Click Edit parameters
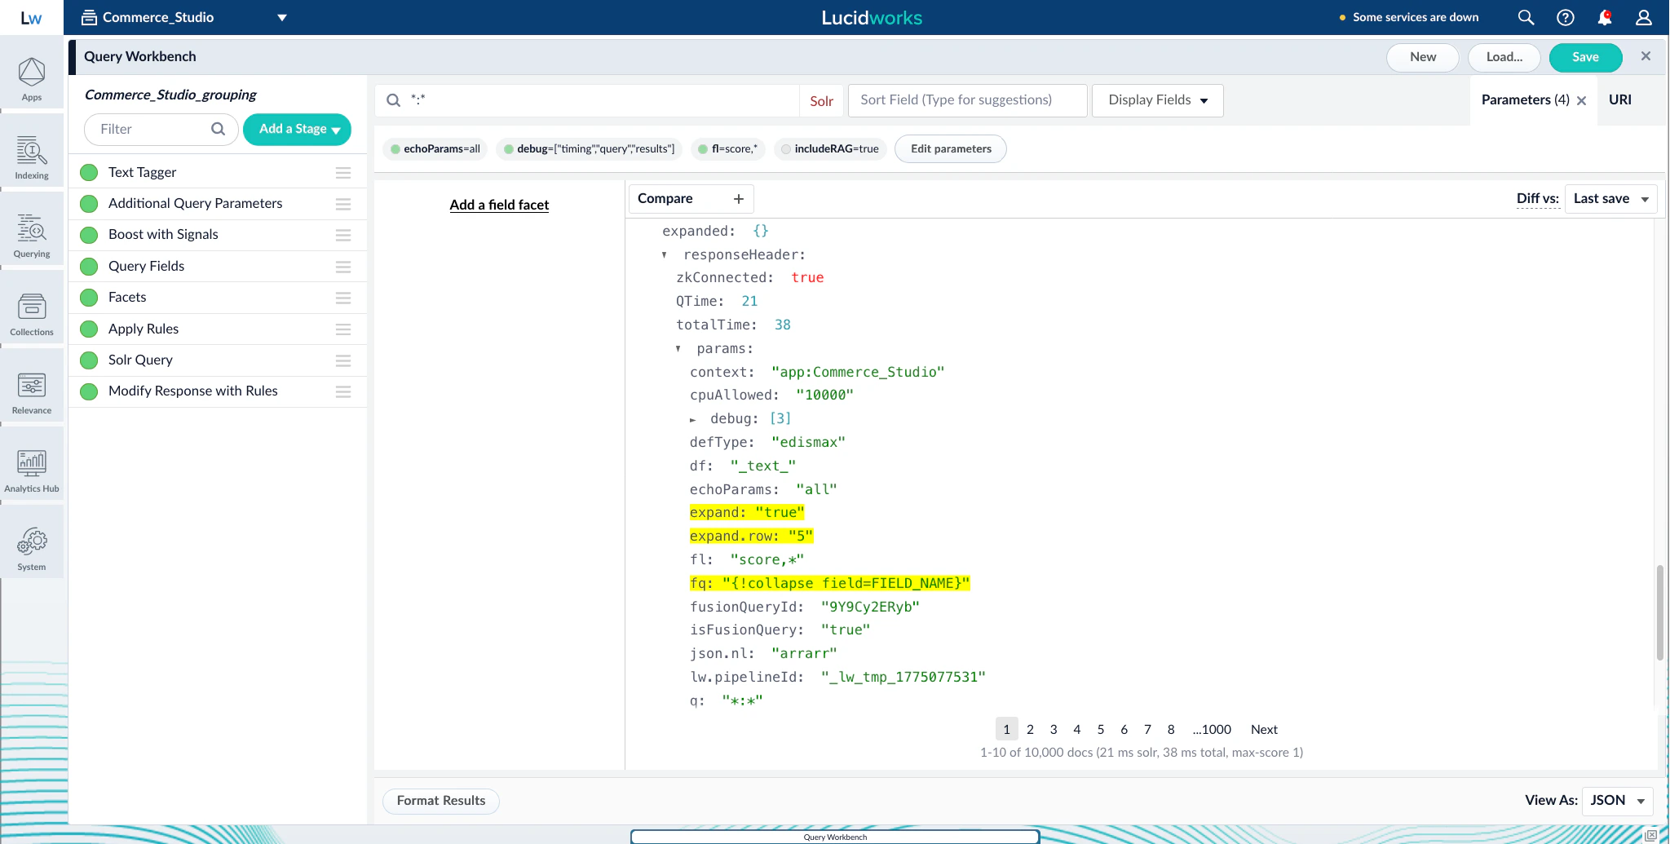 tap(950, 148)
